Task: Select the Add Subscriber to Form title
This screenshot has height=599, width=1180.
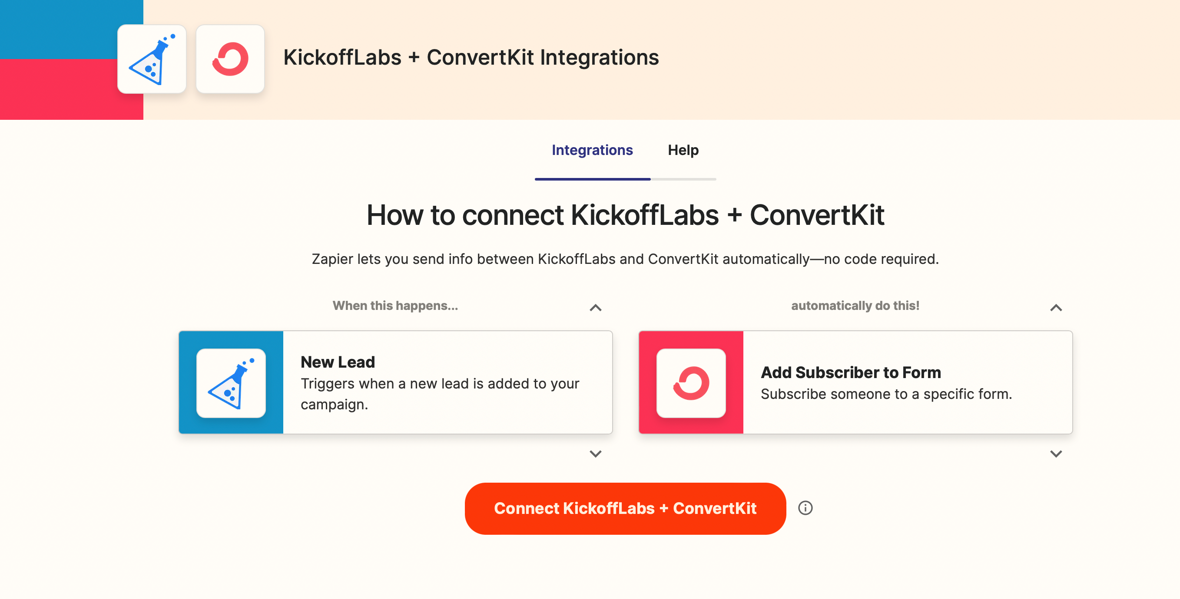Action: pyautogui.click(x=851, y=372)
